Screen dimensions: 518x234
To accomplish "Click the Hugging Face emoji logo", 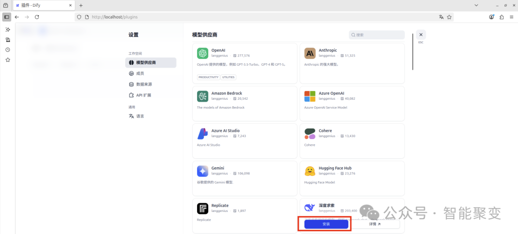I will coord(310,171).
